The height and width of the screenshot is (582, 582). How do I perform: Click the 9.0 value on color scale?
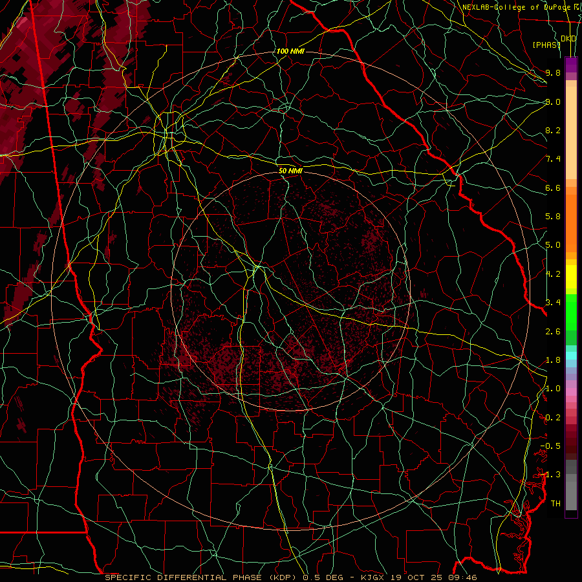click(x=553, y=102)
